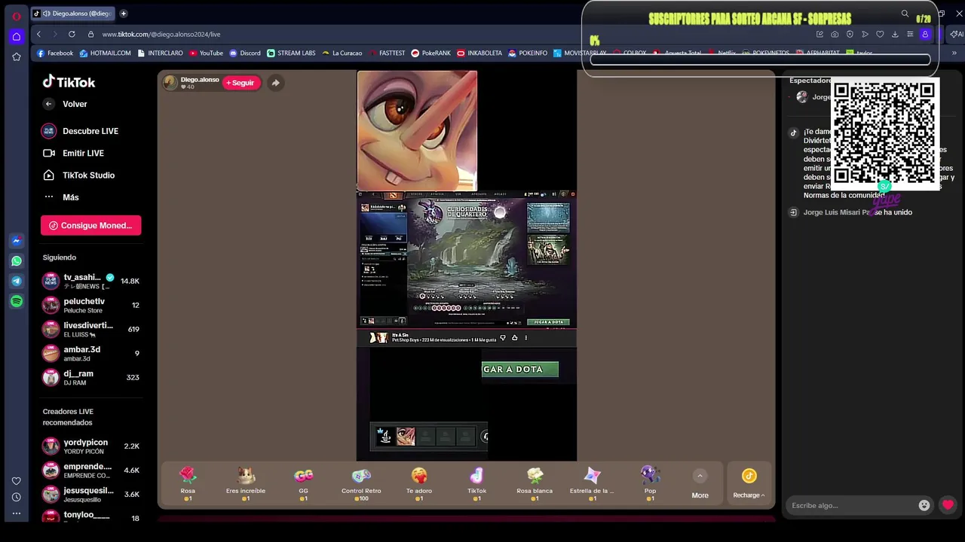This screenshot has width=965, height=542.
Task: Send the Estrella de la gift
Action: click(592, 484)
